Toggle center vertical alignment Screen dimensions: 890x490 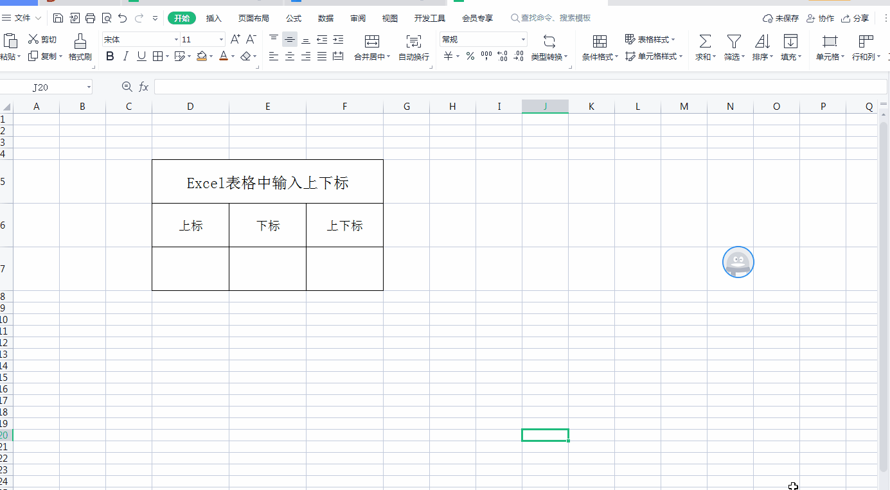[289, 39]
